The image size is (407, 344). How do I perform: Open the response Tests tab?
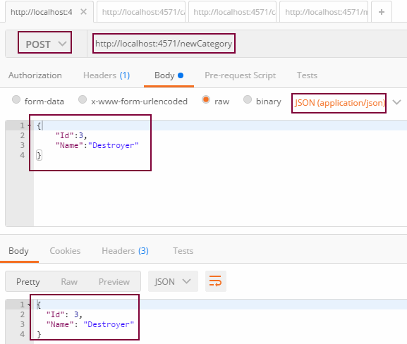click(183, 251)
